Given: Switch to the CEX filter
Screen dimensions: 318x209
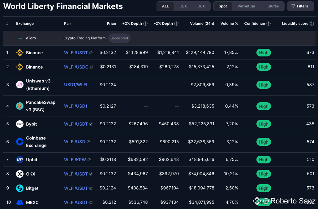Looking at the screenshot, I should pos(183,6).
